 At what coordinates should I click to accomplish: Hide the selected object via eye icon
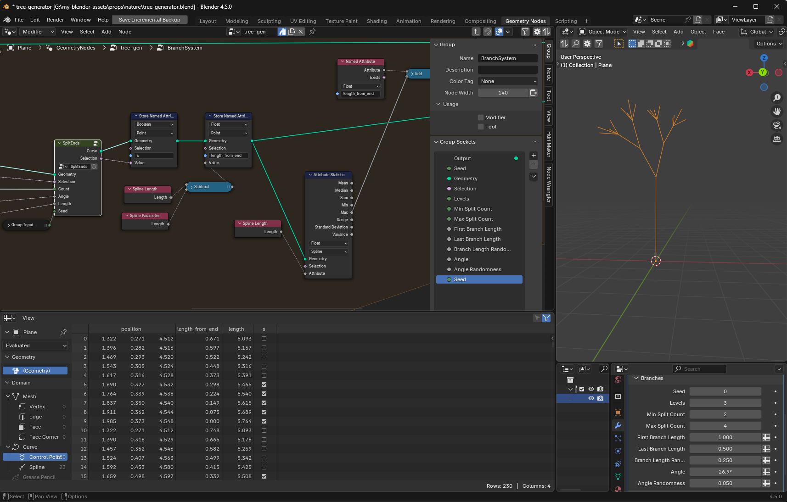(591, 398)
